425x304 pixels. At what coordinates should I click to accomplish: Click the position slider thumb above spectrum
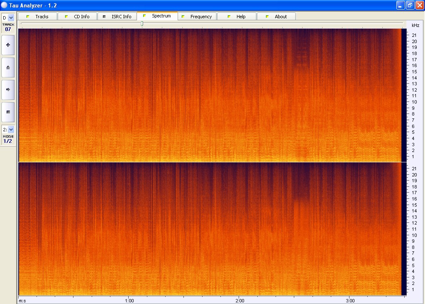coord(142,24)
